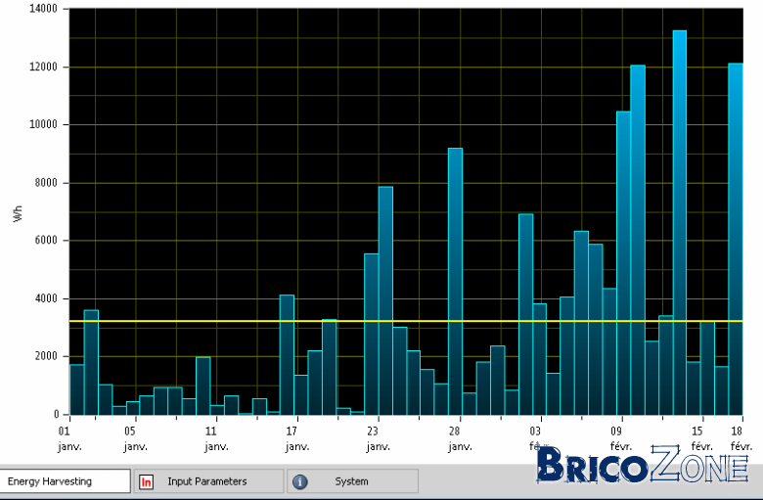Click the 4100 Wh bar before 17 janv.
The image size is (763, 500).
[x=287, y=355]
